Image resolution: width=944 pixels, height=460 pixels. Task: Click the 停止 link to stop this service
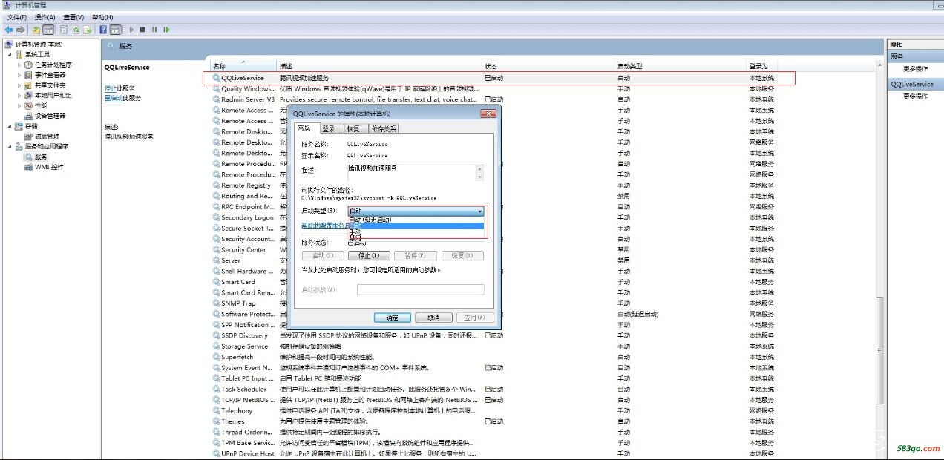pyautogui.click(x=111, y=88)
